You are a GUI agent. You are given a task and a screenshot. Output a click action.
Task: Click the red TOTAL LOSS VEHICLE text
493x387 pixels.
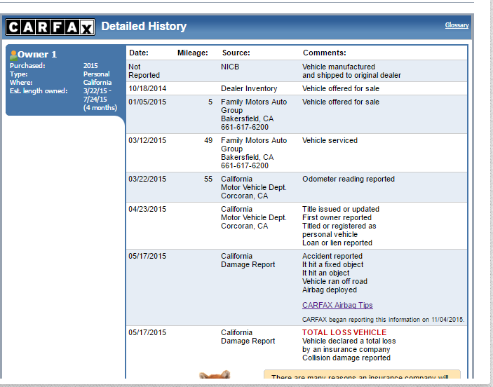pyautogui.click(x=344, y=332)
